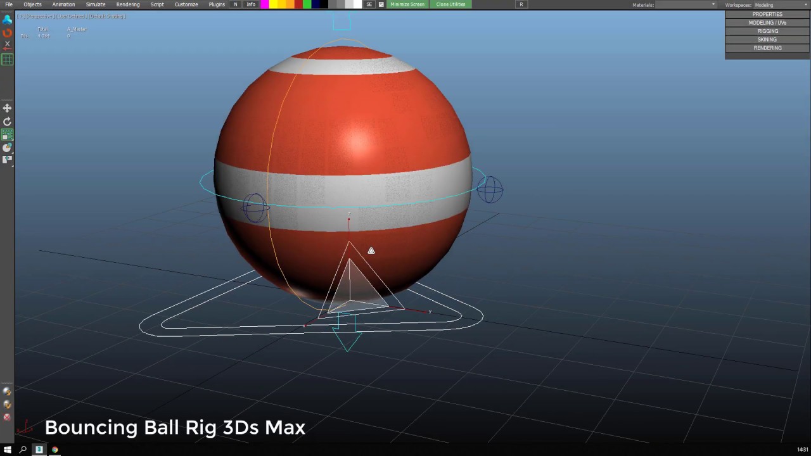Click the Info button
The height and width of the screenshot is (456, 811).
tap(251, 4)
